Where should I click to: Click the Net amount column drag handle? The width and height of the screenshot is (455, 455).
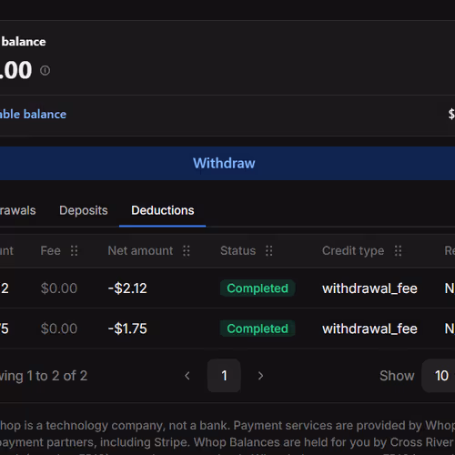(187, 251)
